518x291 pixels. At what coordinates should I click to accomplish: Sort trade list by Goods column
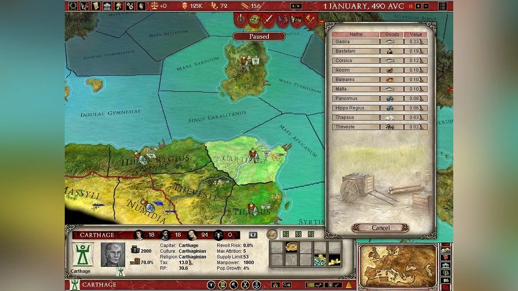coord(392,34)
